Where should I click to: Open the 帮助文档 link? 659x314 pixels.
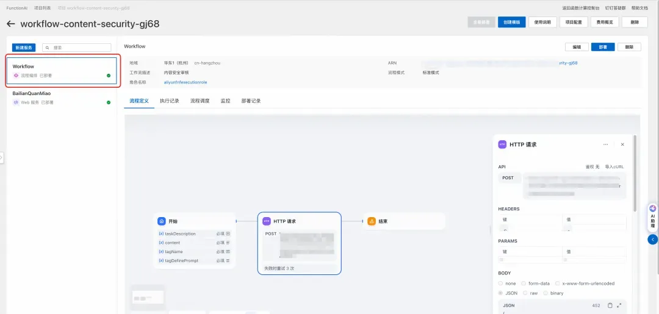click(x=639, y=8)
